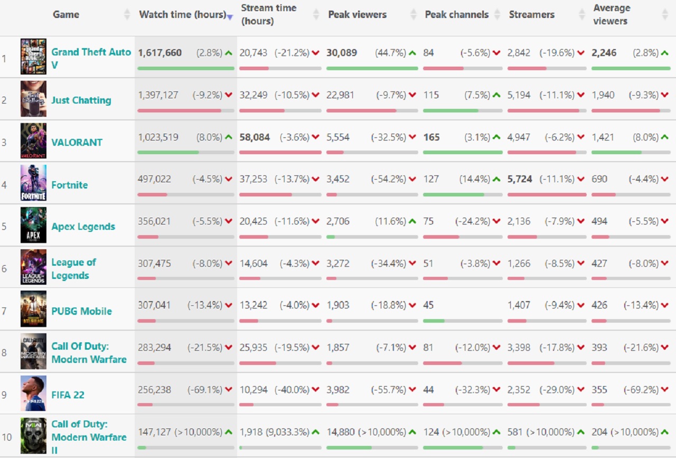
Task: Click GTA V peak viewers up arrow
Action: pos(412,53)
